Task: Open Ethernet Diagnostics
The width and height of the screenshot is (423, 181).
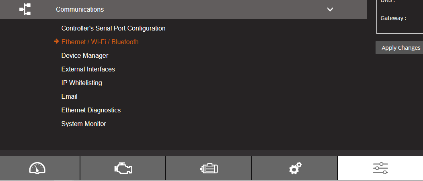Action: 91,110
